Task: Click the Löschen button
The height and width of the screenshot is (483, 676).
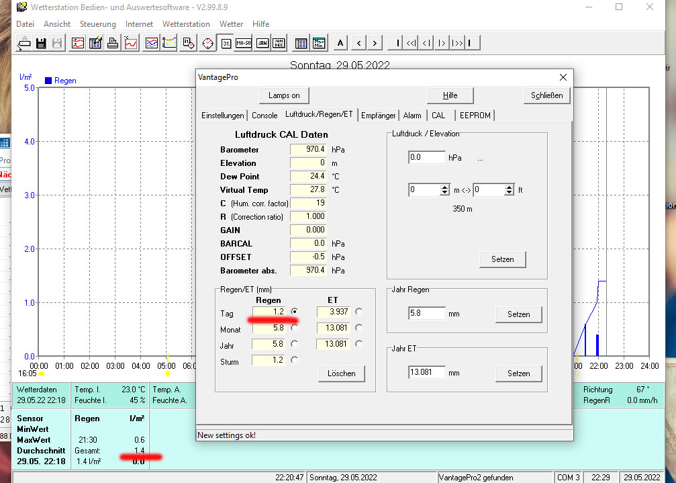Action: point(341,374)
